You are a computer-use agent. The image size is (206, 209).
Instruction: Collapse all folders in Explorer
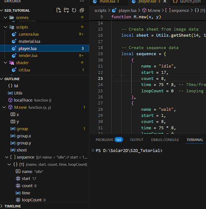click(82, 10)
